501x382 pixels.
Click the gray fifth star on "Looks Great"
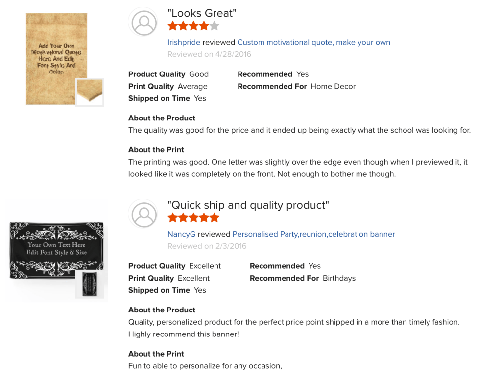(215, 26)
